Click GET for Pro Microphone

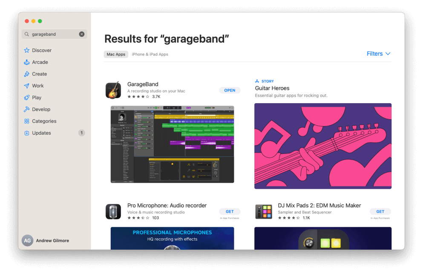(230, 212)
